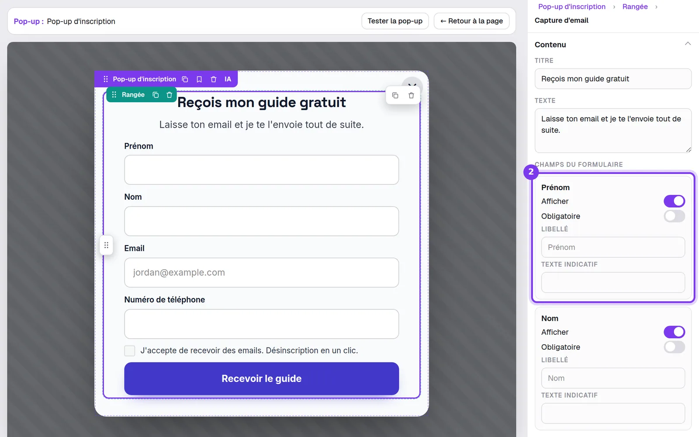The height and width of the screenshot is (437, 699).
Task: Click the Pop-up d'inscription block label
Action: pyautogui.click(x=144, y=79)
